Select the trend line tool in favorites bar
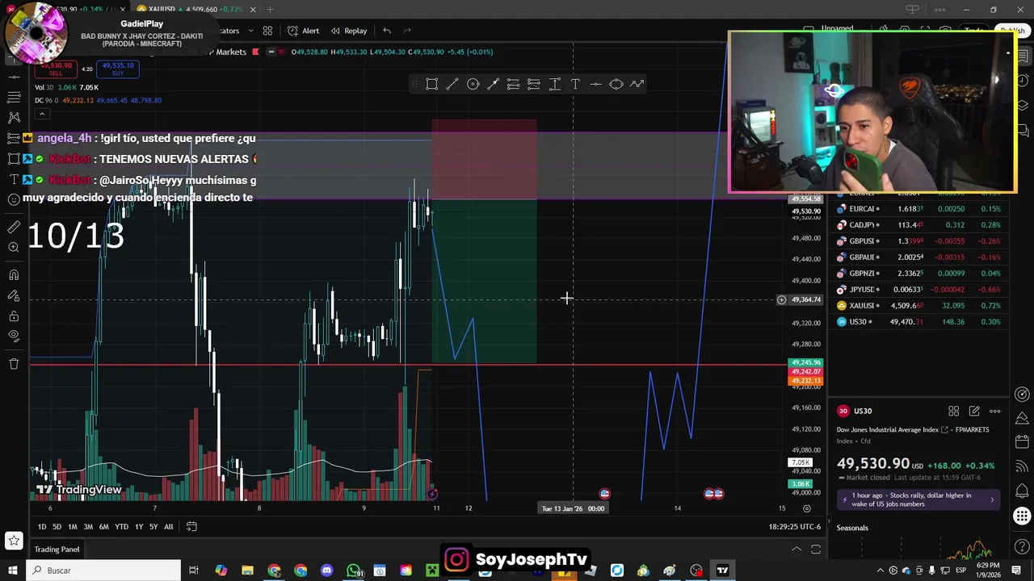Screen dimensions: 1034x581 (x=452, y=84)
